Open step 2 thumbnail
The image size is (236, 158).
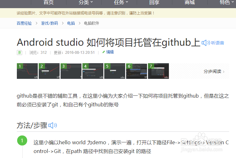pyautogui.click(x=49, y=71)
